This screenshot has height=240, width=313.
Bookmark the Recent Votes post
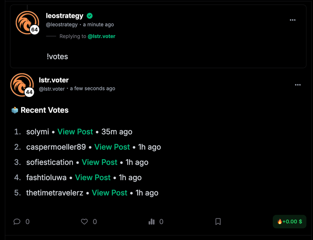[x=218, y=222]
